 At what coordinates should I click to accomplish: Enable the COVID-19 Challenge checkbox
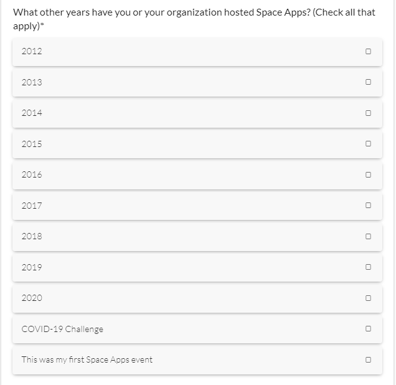click(368, 329)
